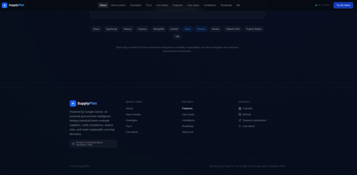The height and width of the screenshot is (175, 357).
Task: Click the Tailwind CSS tech tag
Action: pyautogui.click(x=233, y=29)
